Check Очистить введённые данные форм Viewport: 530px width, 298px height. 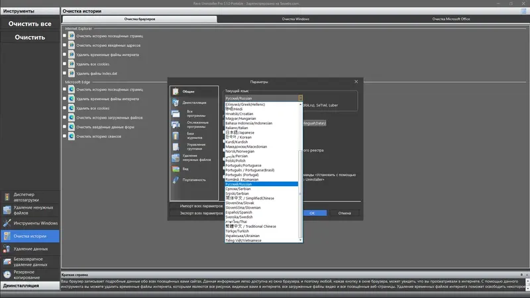[64, 126]
